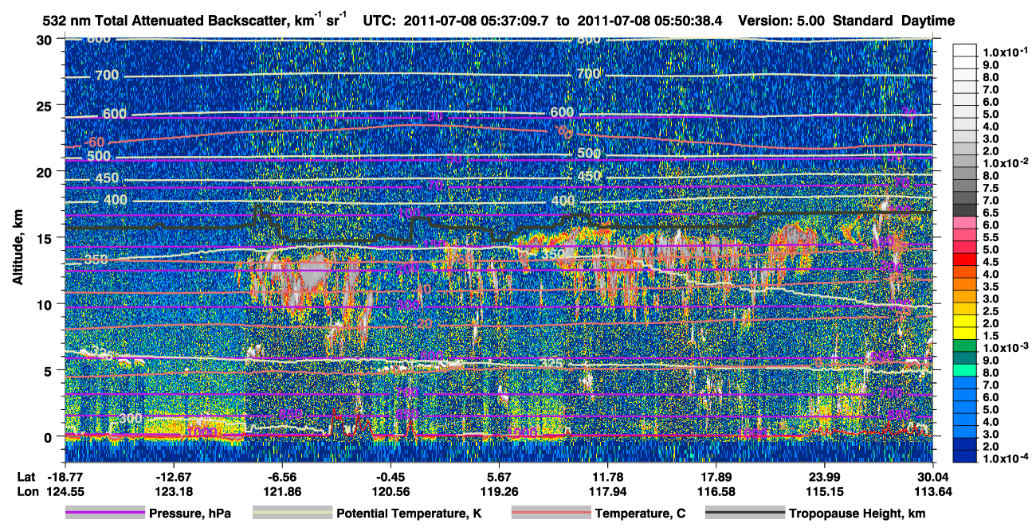Click the longitude value 119.26
The image size is (1036, 531).
[499, 491]
